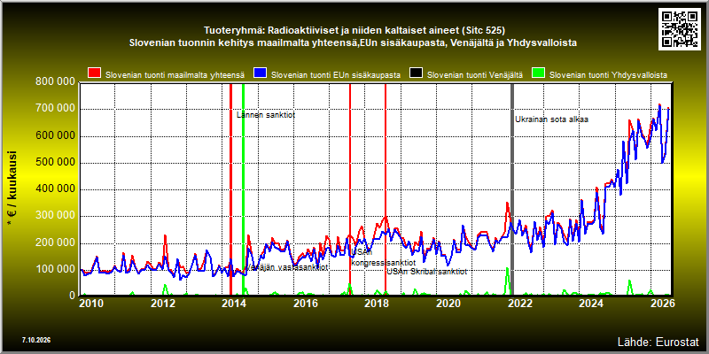Click the black legend swatch for Venäjältä

pos(416,73)
